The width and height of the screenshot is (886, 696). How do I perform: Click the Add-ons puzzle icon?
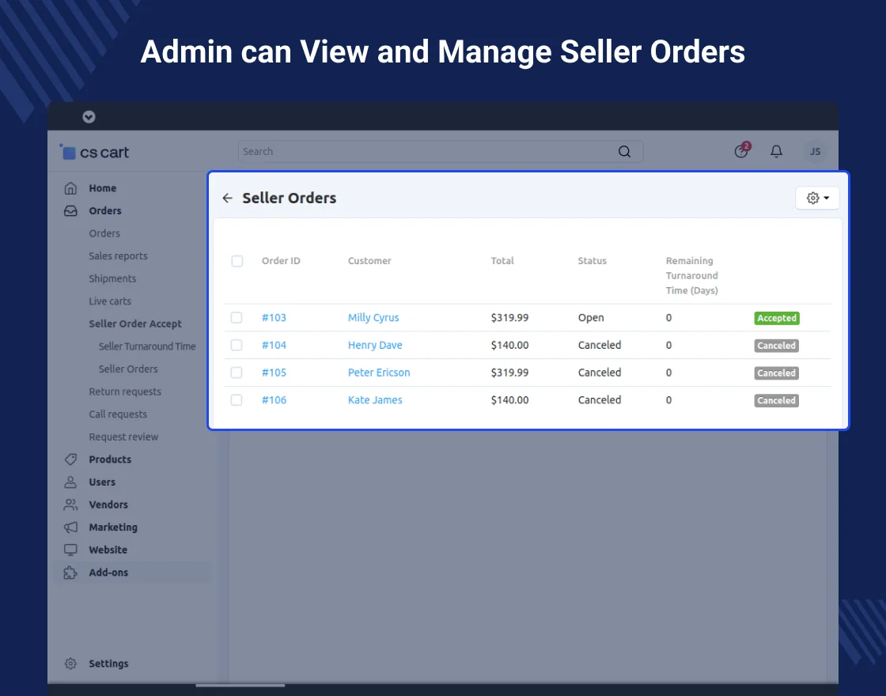pyautogui.click(x=71, y=573)
